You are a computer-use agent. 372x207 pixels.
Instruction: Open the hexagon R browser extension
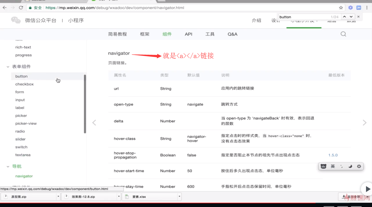coord(351,8)
